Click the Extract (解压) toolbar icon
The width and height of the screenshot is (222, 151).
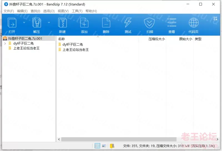[37, 23]
